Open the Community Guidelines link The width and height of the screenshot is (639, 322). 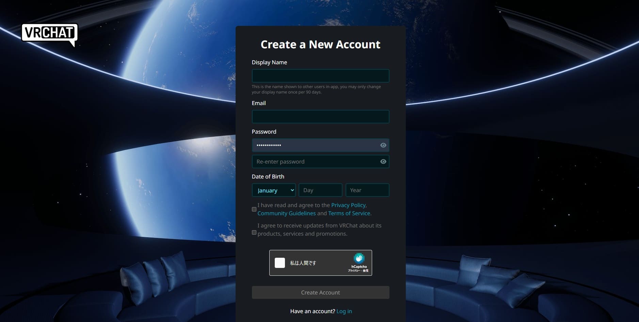pos(287,213)
